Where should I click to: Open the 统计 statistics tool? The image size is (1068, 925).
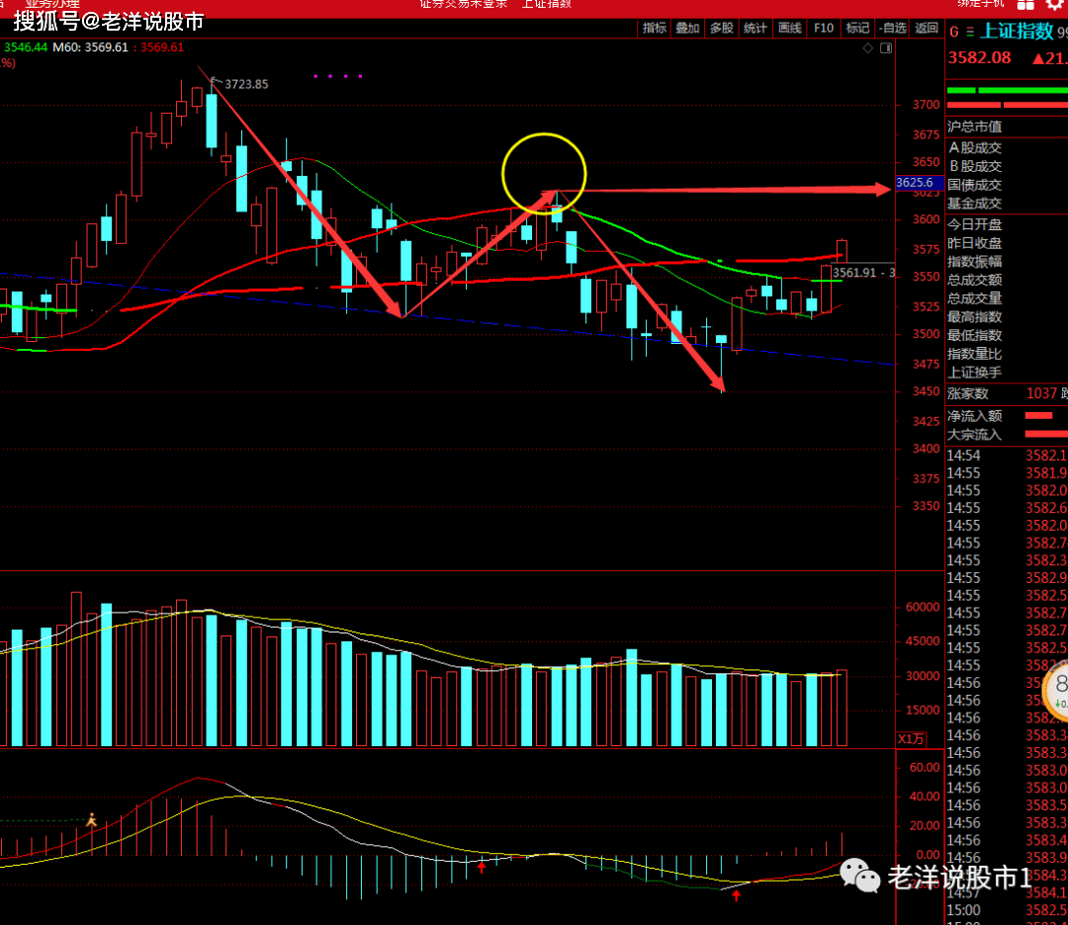(756, 29)
